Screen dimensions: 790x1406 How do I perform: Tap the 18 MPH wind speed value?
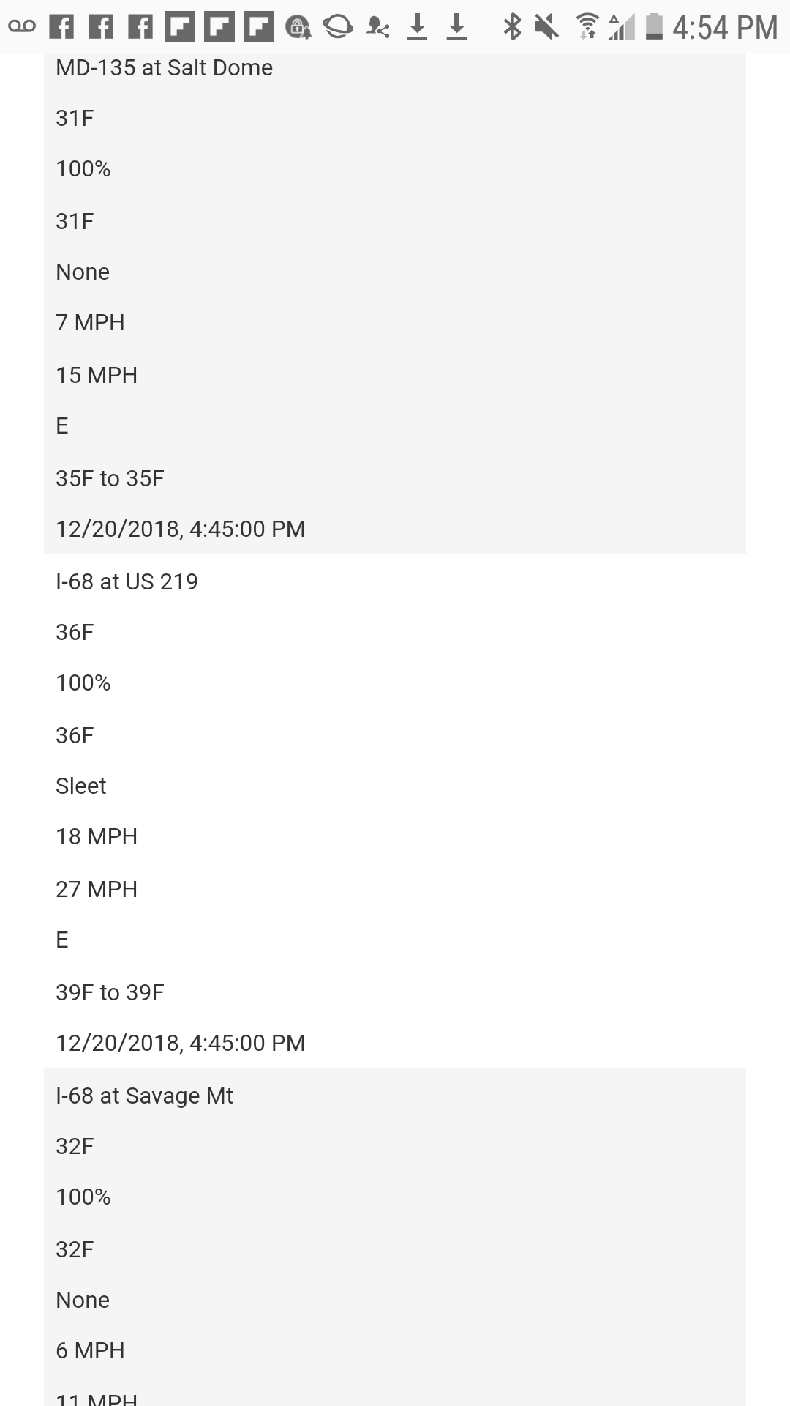point(97,837)
